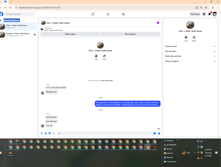221x167 pixels.
Task: Open Control Panel in desktop toolbar list
Action: (x=170, y=162)
